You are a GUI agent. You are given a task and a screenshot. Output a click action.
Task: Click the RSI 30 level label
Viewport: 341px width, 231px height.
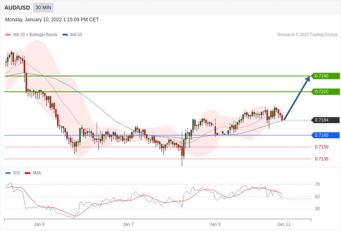(317, 209)
